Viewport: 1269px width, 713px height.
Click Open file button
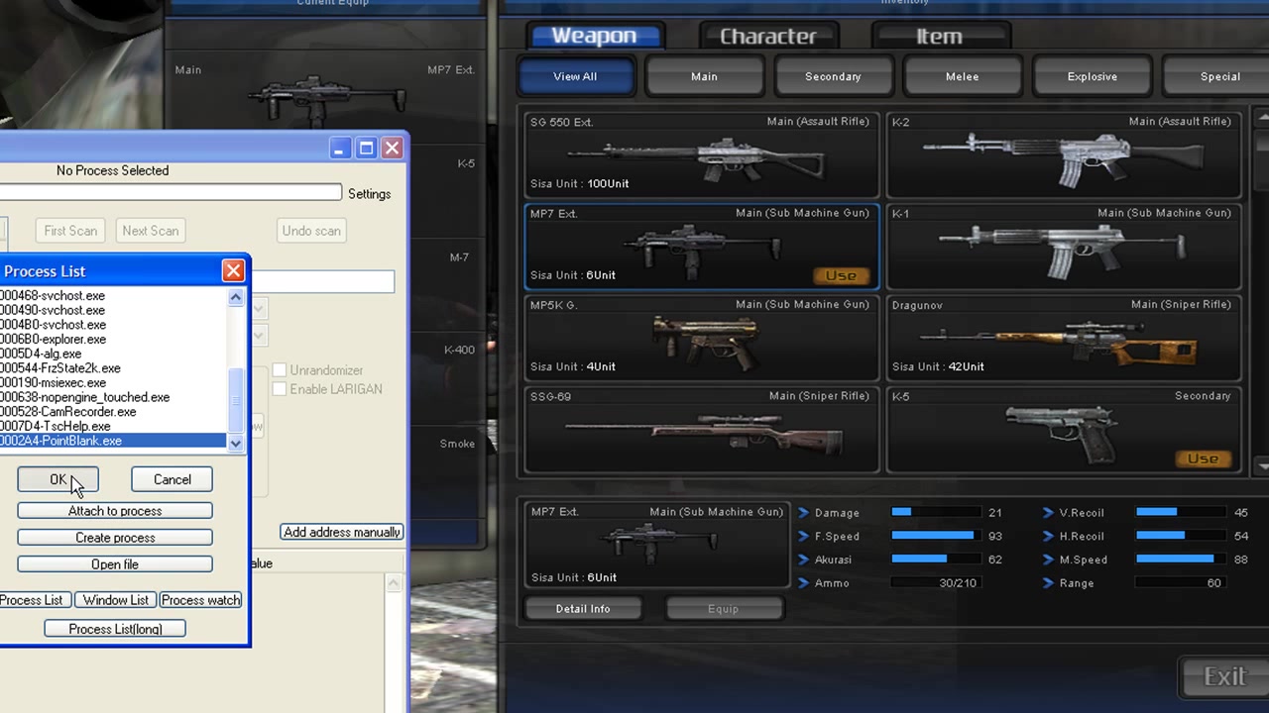point(115,564)
